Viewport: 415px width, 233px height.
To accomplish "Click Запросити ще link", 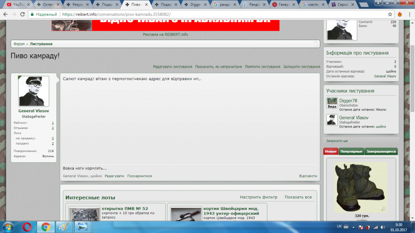I will click(337, 141).
